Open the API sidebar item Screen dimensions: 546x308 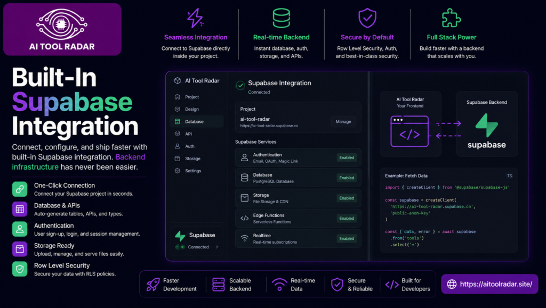pyautogui.click(x=197, y=134)
